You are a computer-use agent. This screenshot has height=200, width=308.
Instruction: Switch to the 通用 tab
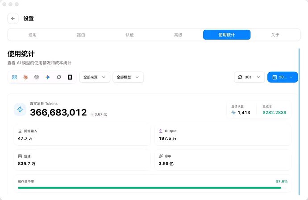(33, 35)
